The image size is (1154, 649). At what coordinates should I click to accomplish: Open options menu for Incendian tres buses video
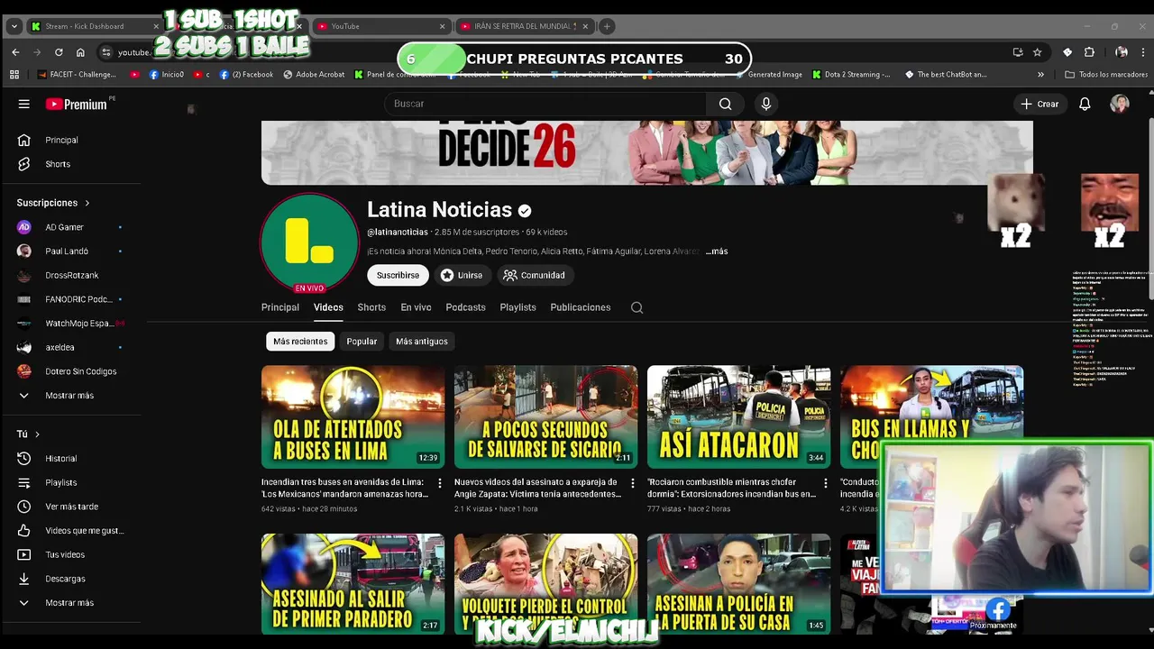(x=439, y=483)
